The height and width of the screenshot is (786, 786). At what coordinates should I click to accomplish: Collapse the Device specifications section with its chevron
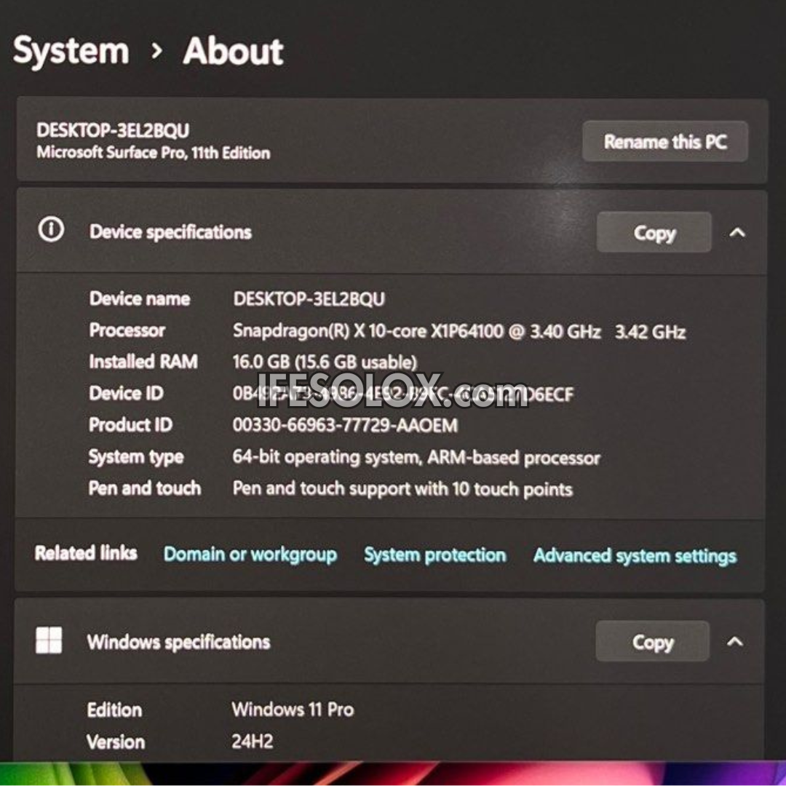(x=737, y=233)
